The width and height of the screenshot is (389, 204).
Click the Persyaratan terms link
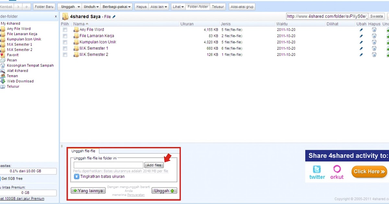(x=136, y=195)
